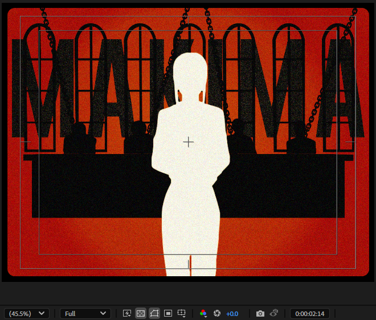The image size is (376, 320).
Task: Take a snapshot with the camera icon
Action: [260, 313]
